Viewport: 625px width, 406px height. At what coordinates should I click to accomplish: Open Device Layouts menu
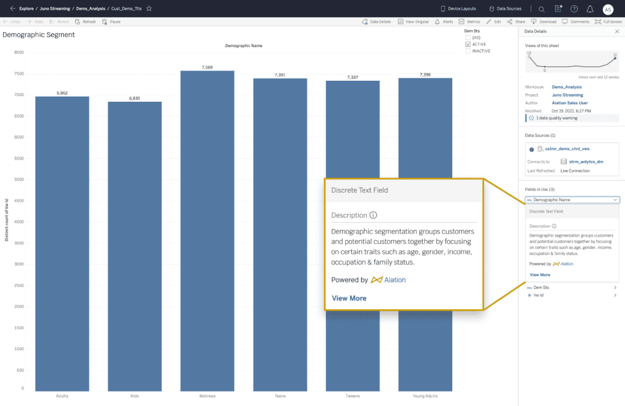coord(458,9)
